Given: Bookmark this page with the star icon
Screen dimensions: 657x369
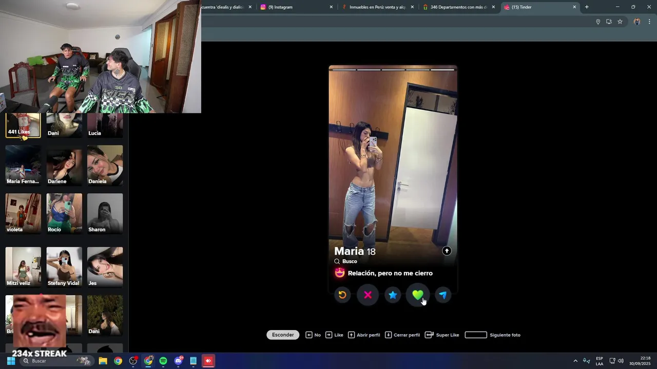Looking at the screenshot, I should (x=620, y=22).
